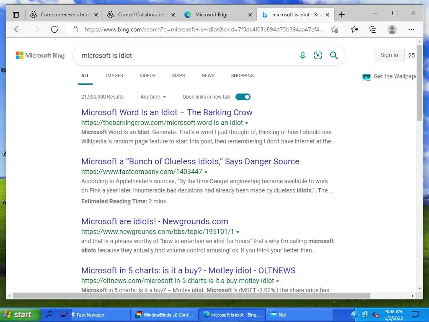Click the Microsoft Bing logo
The image size is (429, 322).
pyautogui.click(x=40, y=55)
